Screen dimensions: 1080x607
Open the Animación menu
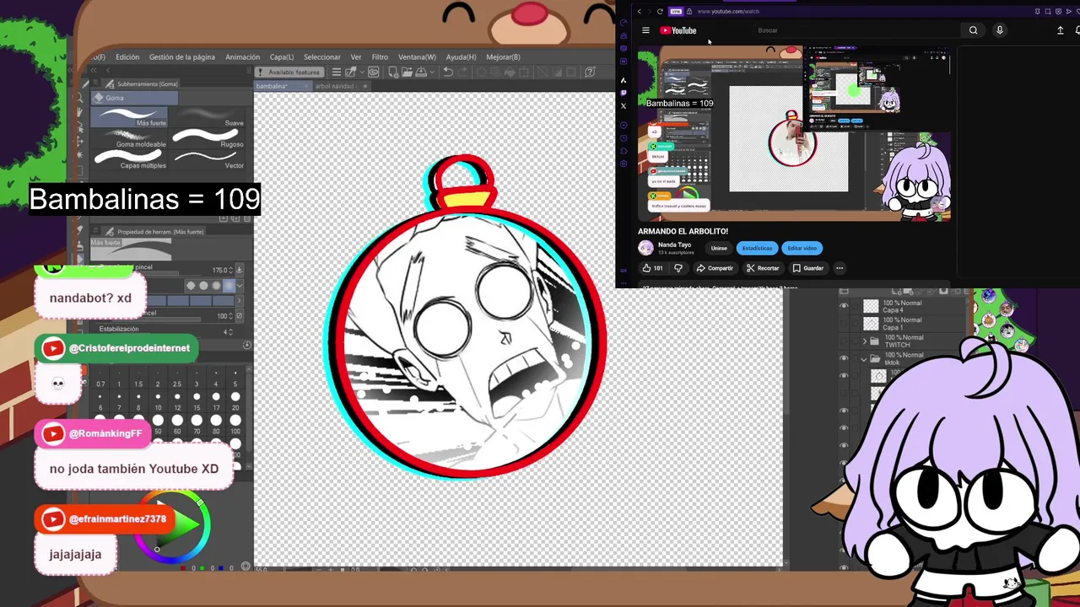point(243,57)
